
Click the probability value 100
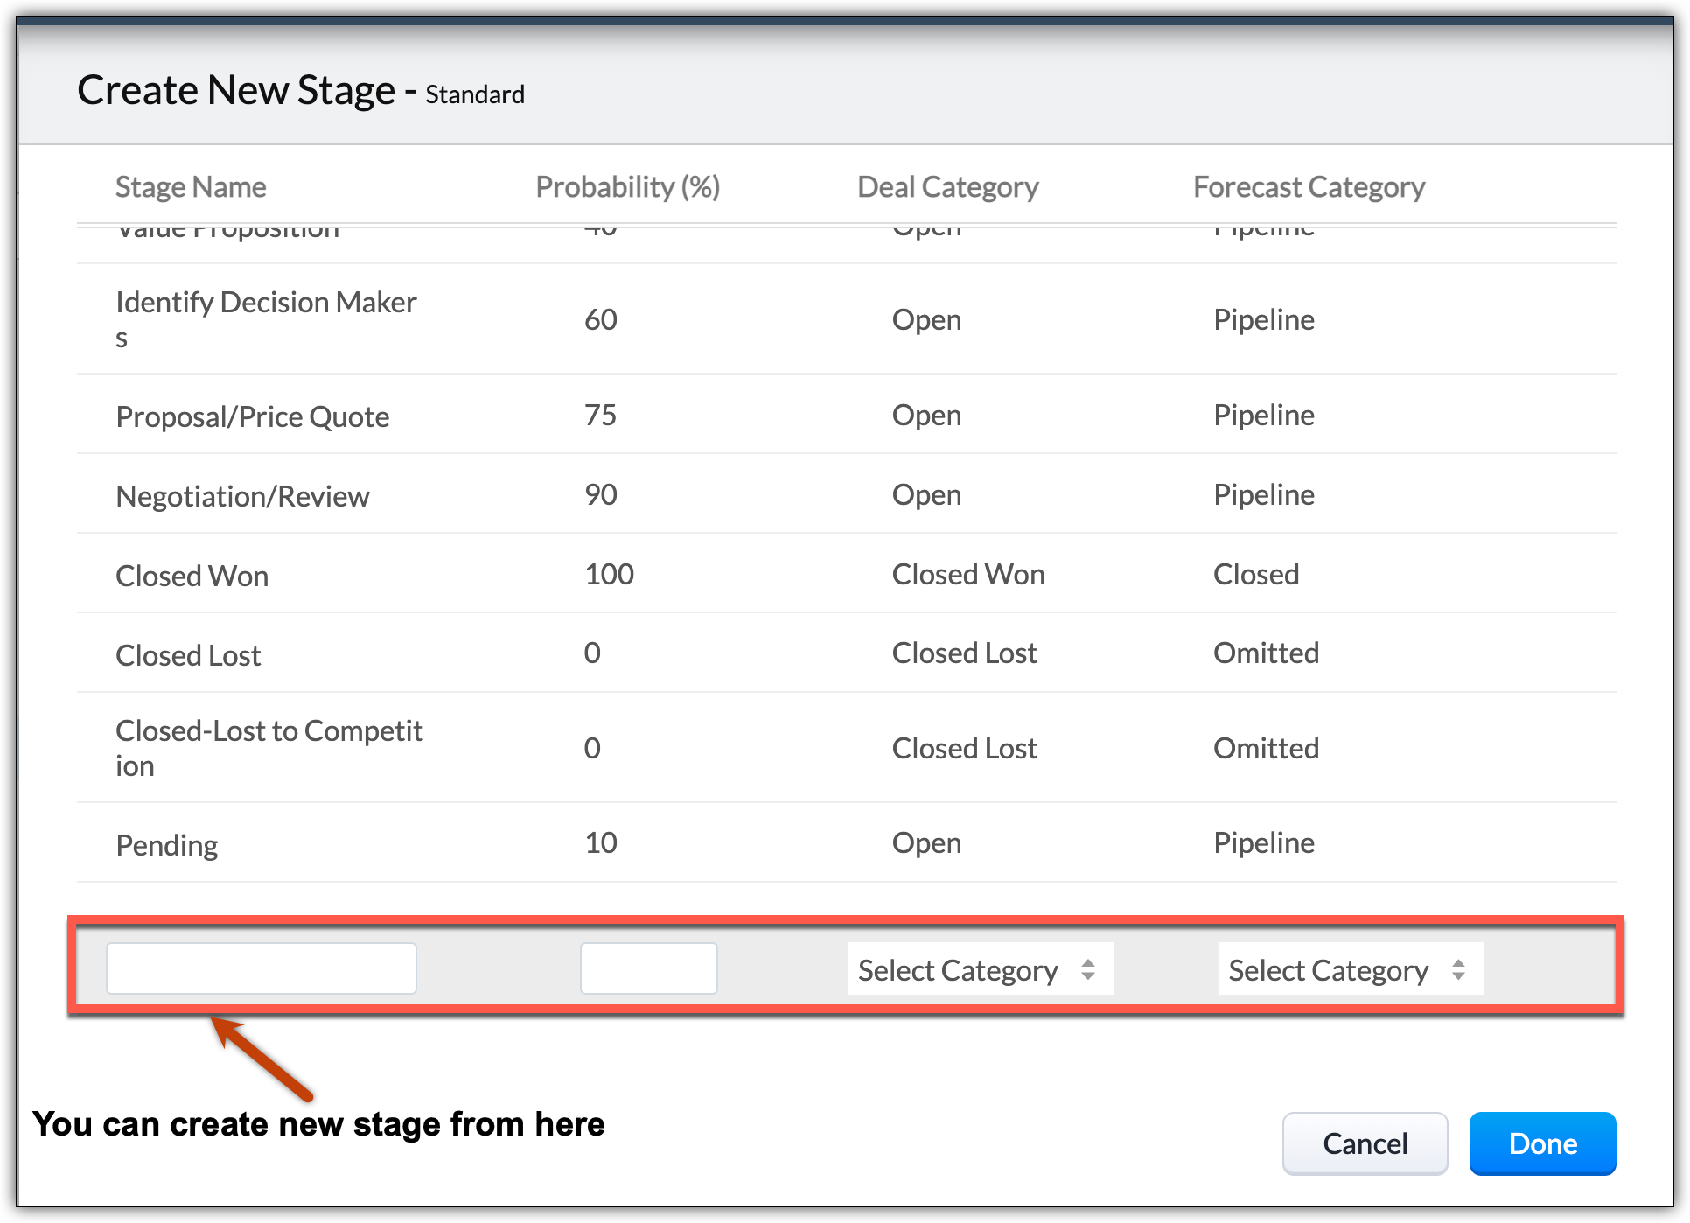[x=609, y=574]
